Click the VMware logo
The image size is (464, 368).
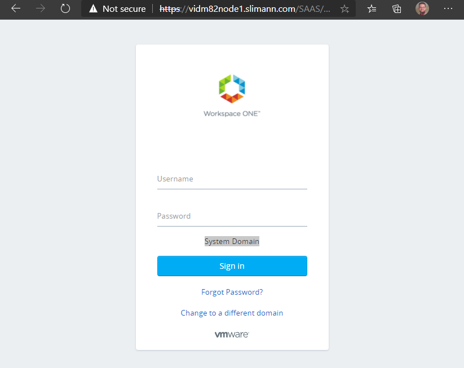point(232,334)
